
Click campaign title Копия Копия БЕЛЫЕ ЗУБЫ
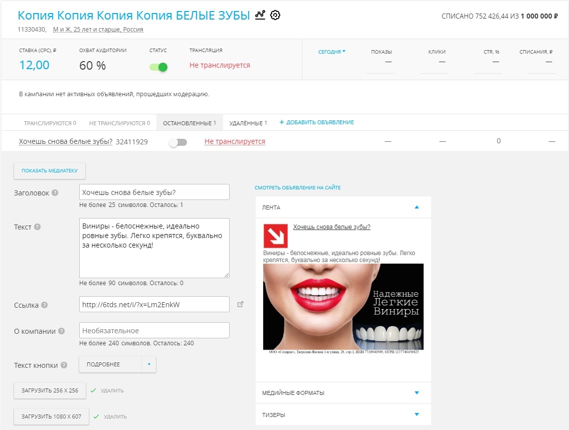click(x=134, y=15)
